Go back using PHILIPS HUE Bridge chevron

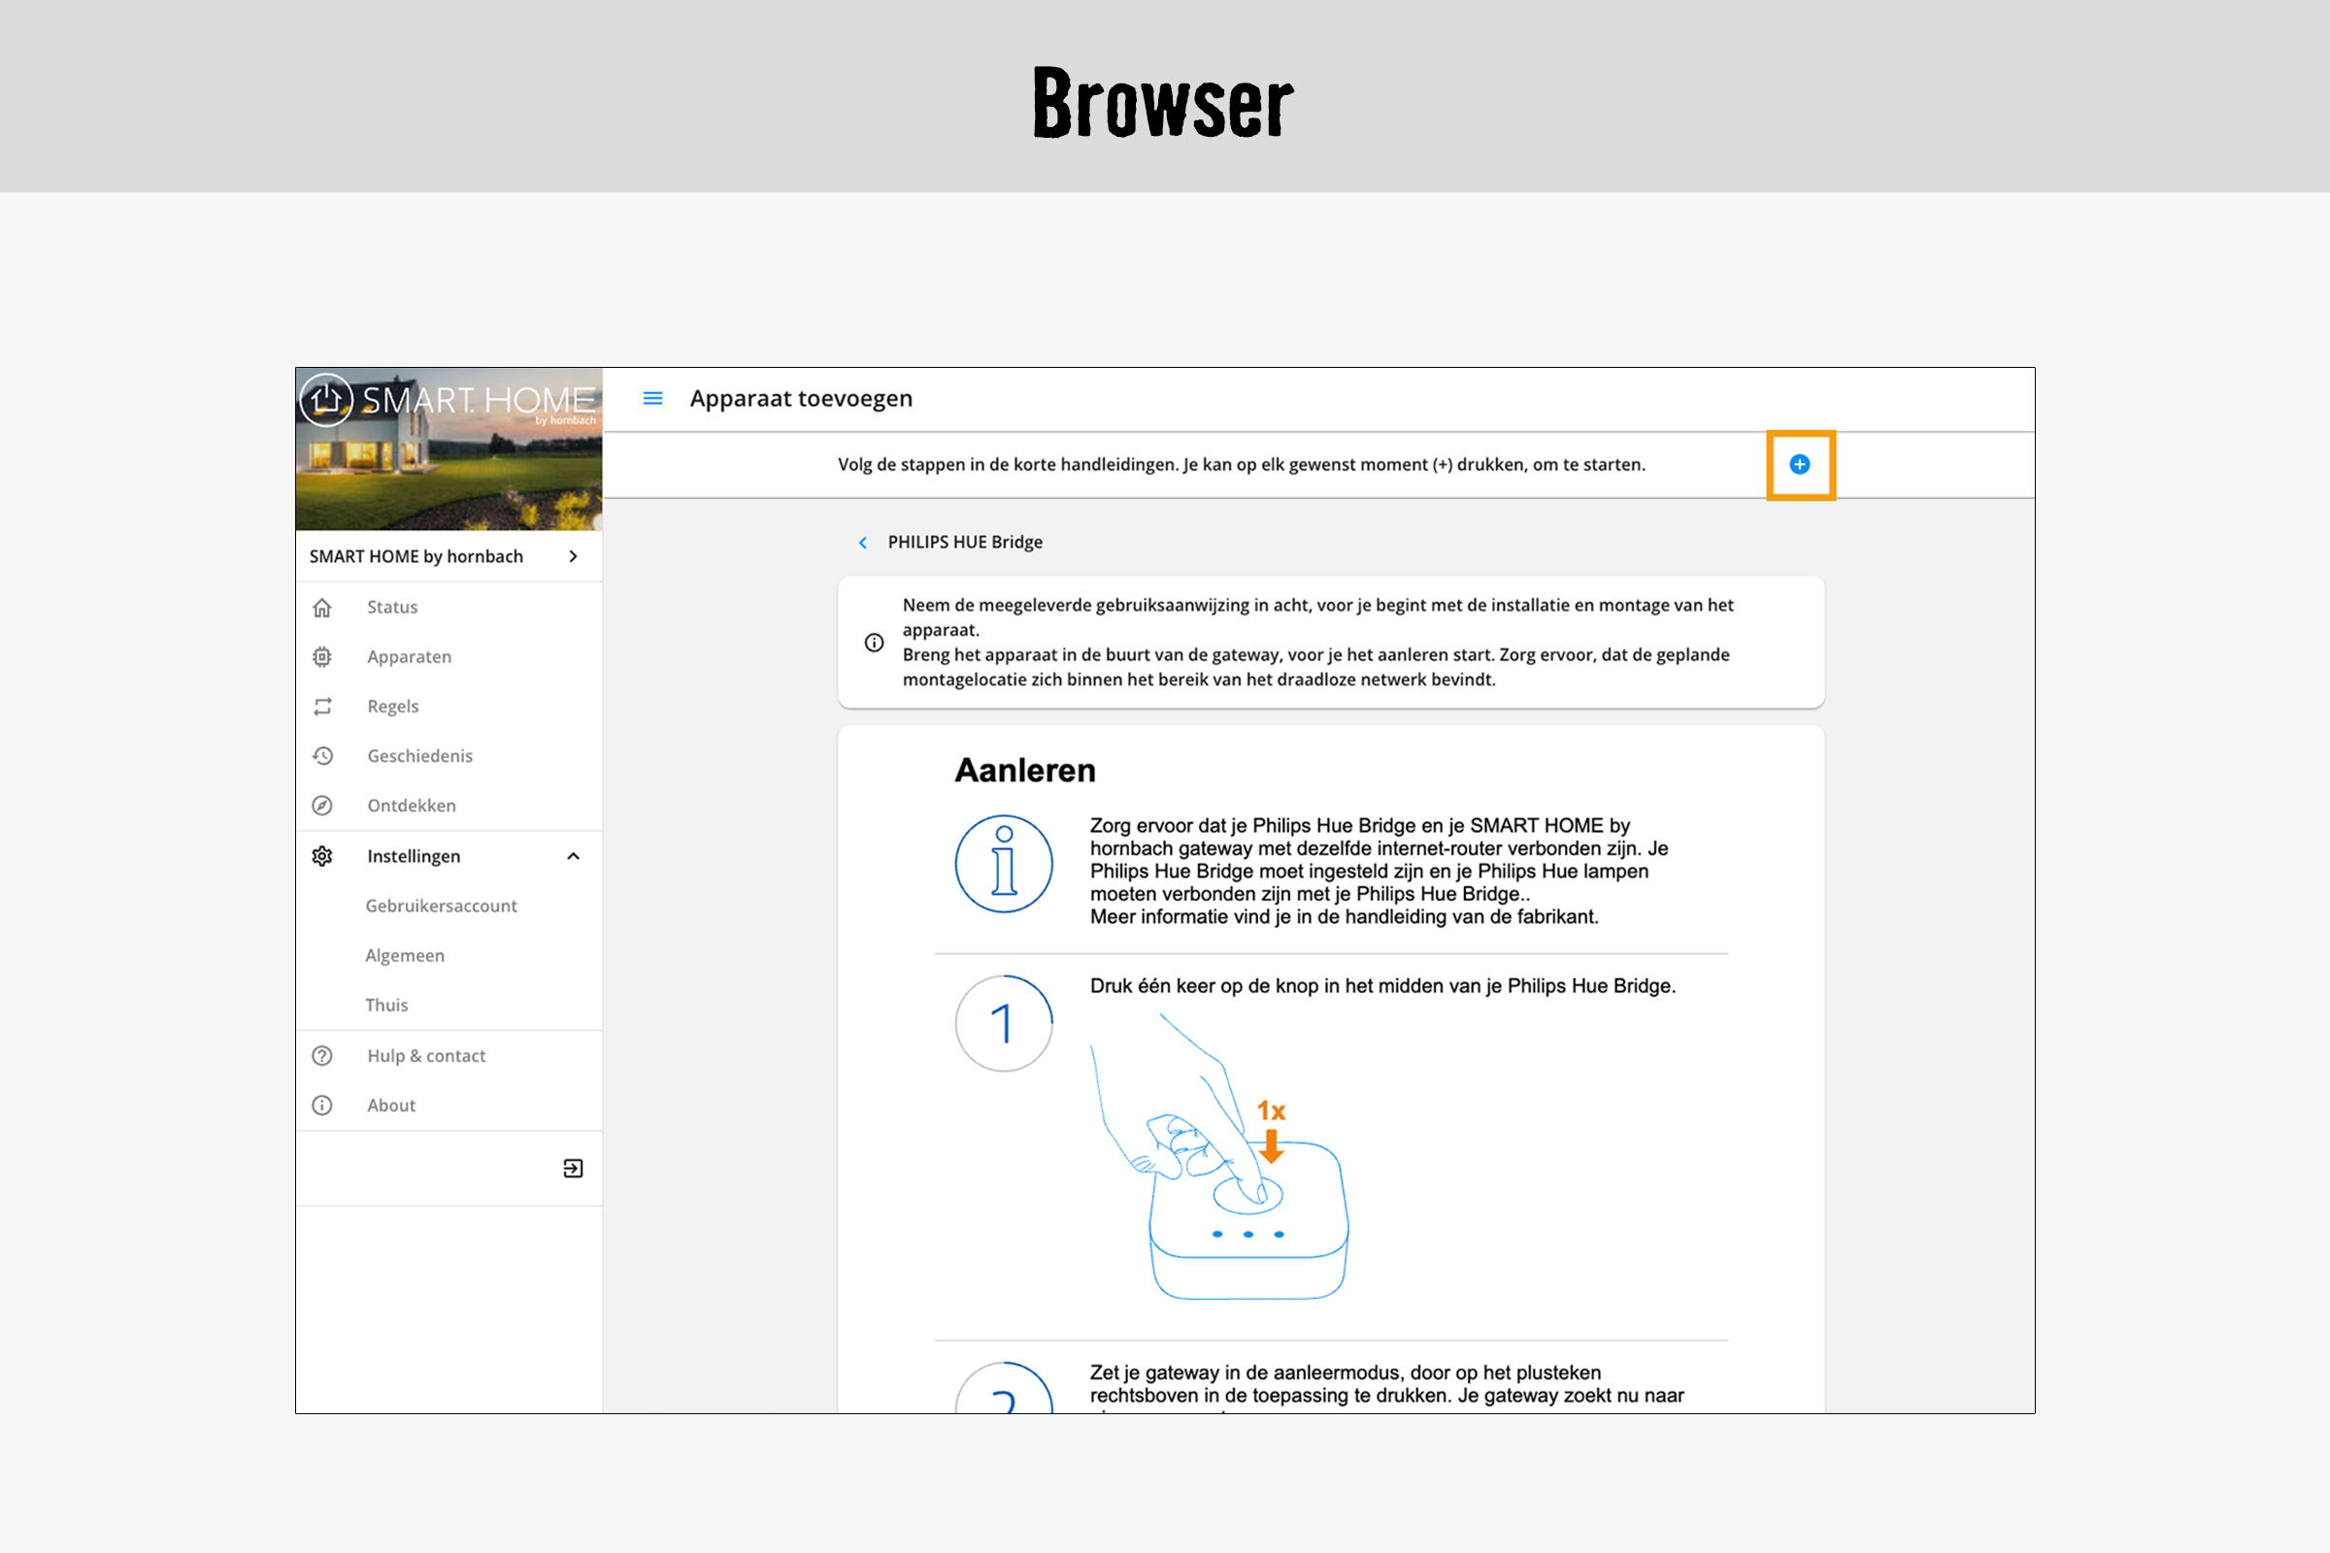863,543
